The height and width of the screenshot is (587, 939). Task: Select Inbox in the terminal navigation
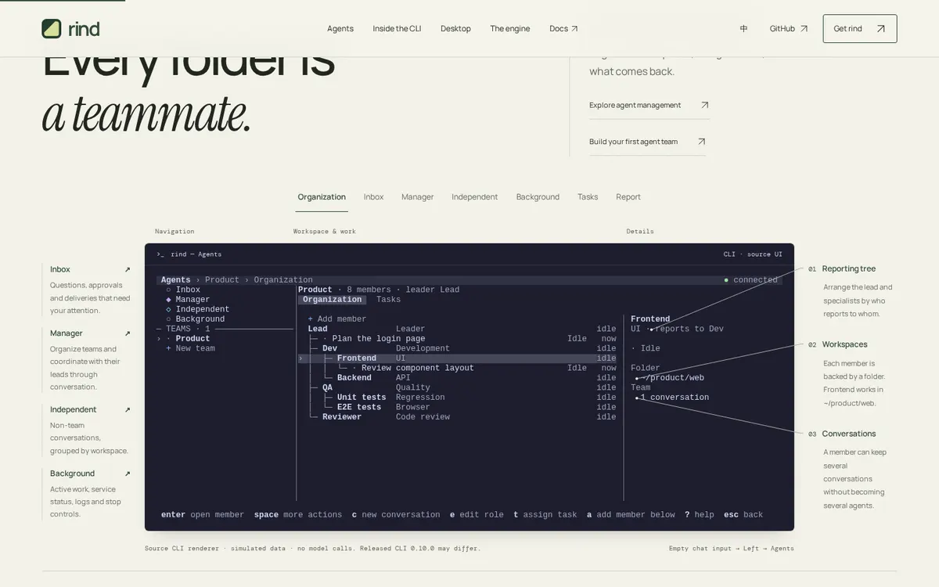pyautogui.click(x=188, y=290)
